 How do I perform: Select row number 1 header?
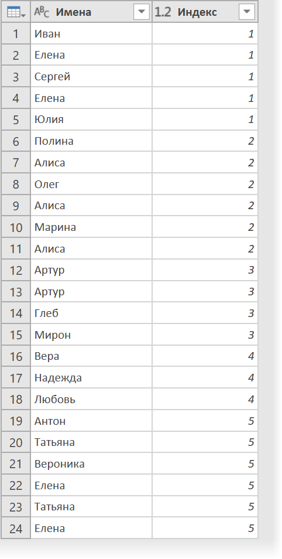pos(16,33)
